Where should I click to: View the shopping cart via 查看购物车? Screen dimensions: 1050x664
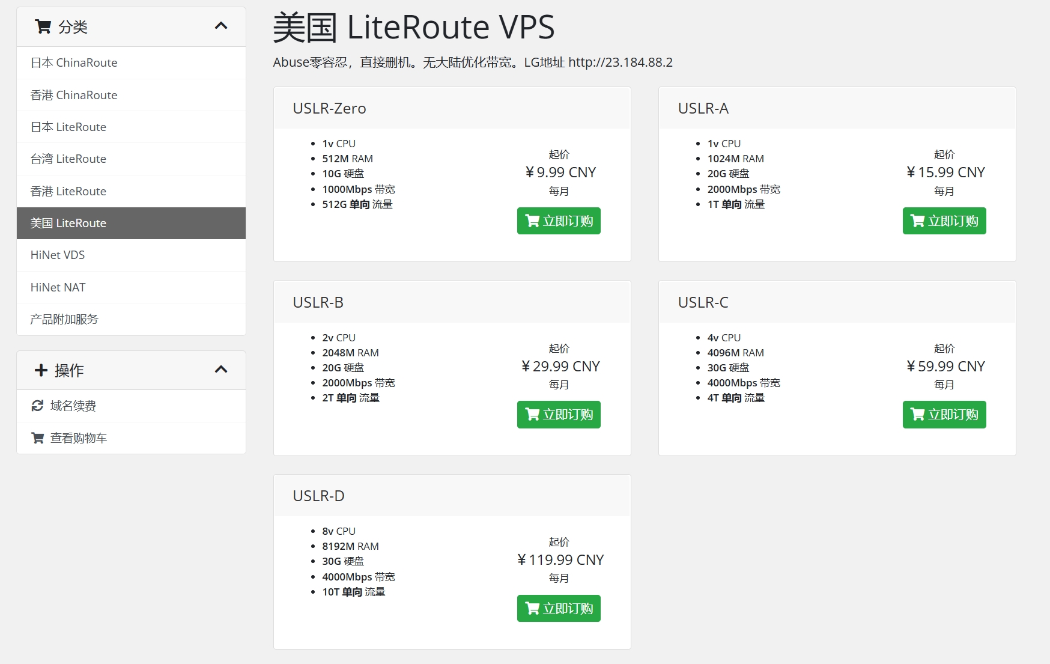click(x=79, y=438)
